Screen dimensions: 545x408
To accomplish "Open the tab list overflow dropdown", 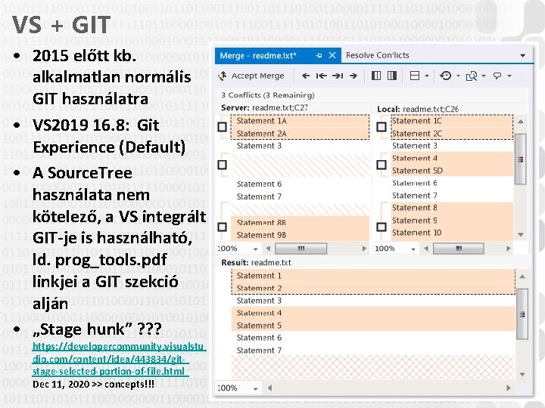I will click(x=523, y=55).
